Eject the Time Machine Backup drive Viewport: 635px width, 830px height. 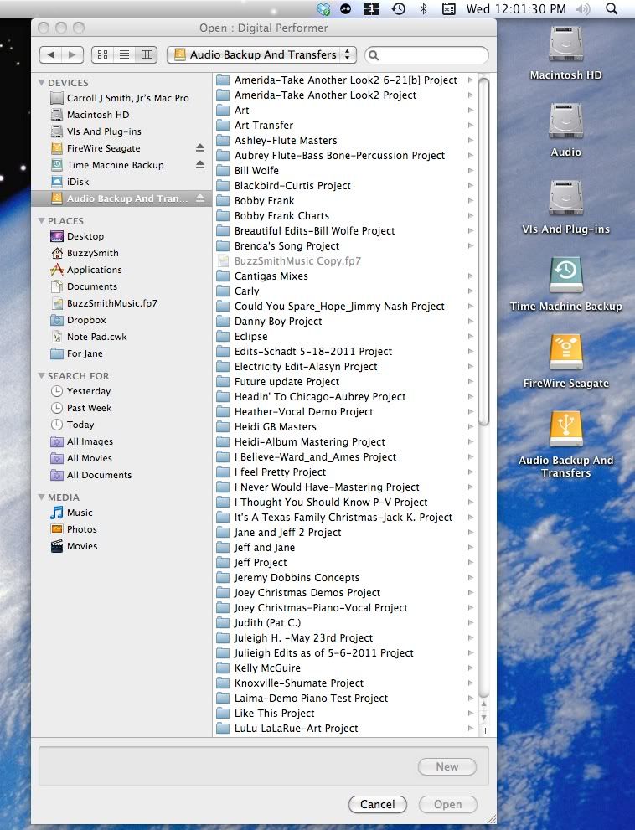coord(200,165)
